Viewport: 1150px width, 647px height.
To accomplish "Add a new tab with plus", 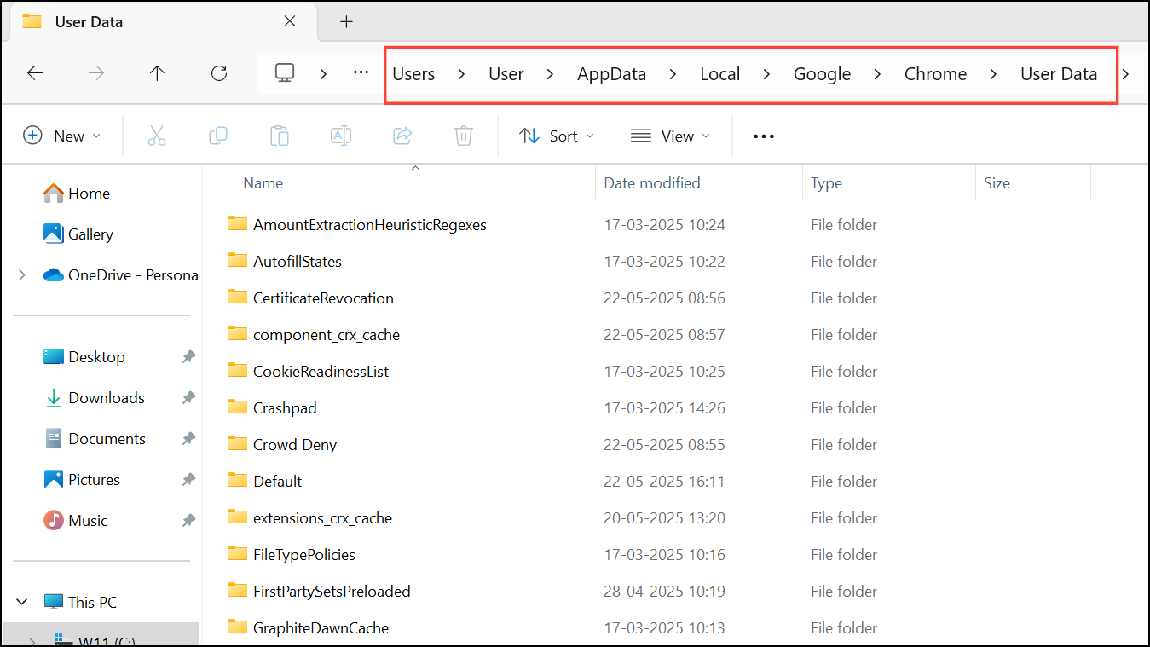I will (x=346, y=22).
